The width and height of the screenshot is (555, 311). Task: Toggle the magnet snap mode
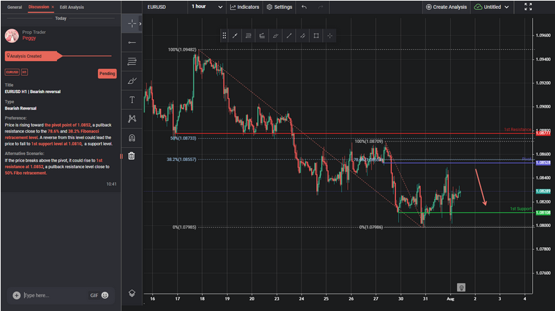[x=132, y=137]
